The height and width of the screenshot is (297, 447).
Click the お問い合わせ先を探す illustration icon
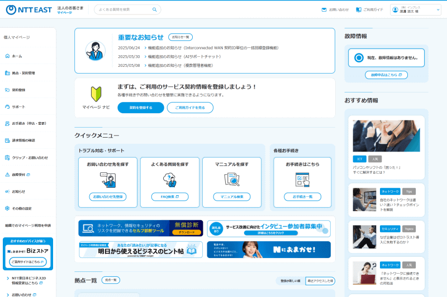[108, 180]
